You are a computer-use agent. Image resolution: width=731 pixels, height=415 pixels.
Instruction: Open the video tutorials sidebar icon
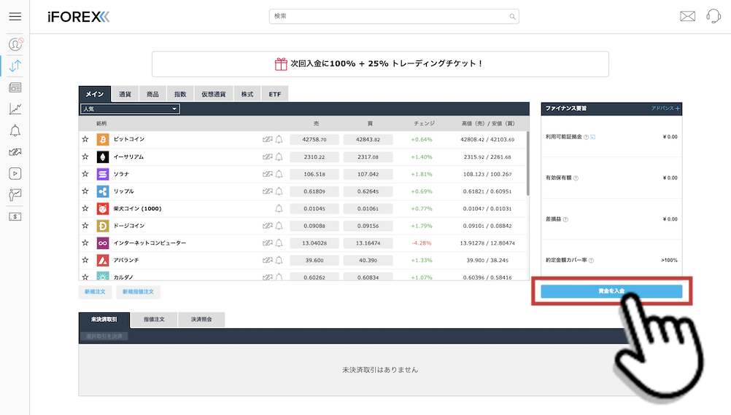15,173
